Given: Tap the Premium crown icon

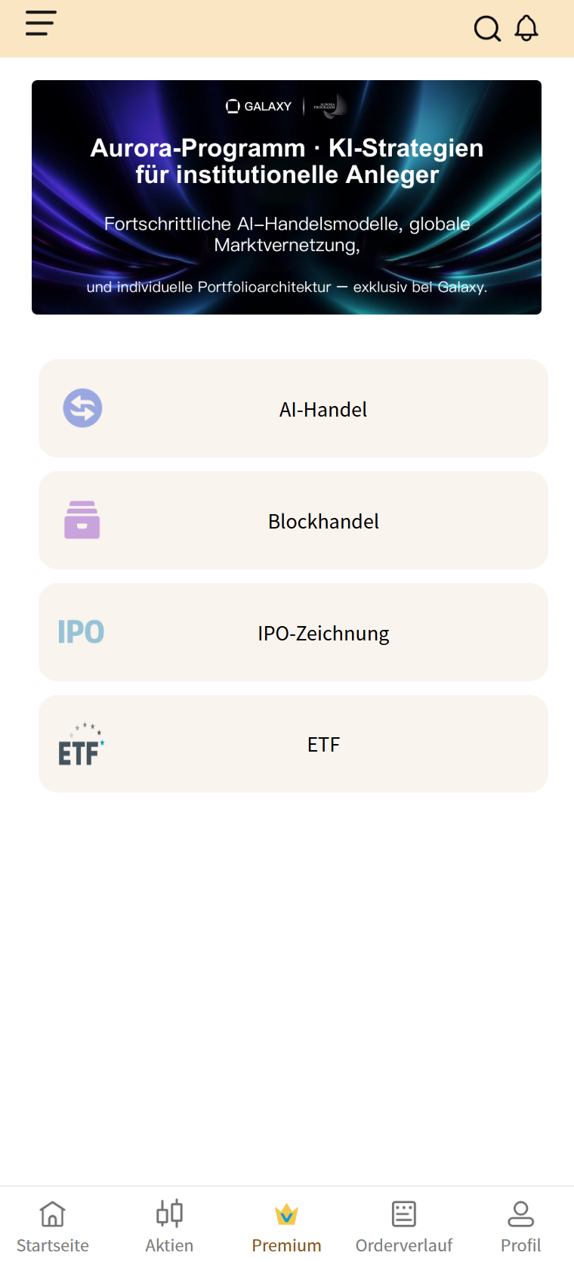Looking at the screenshot, I should coord(286,1214).
